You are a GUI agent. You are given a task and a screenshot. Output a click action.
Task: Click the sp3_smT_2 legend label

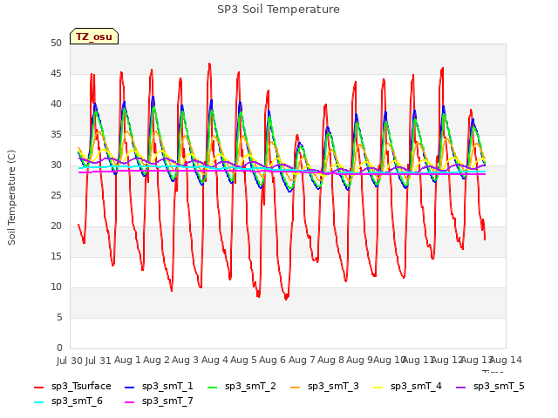250,386
